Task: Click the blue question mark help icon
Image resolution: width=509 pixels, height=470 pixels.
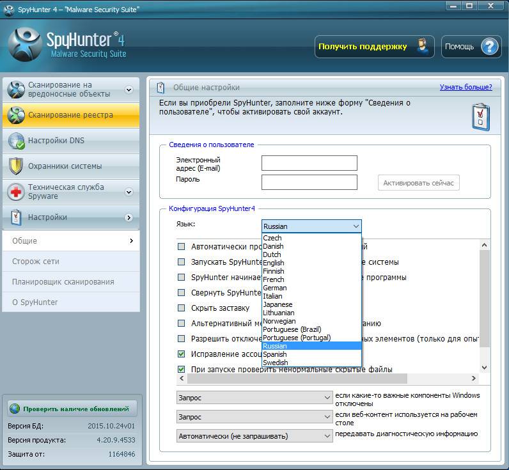Action: coord(490,47)
